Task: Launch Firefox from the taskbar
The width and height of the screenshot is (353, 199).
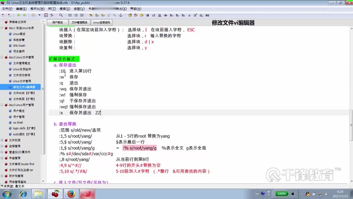Action: point(71,194)
